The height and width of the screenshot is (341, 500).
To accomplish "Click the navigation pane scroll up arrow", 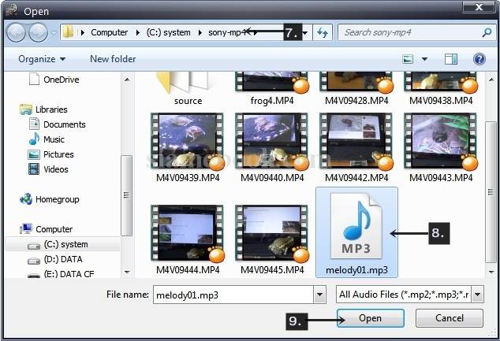I will point(127,80).
